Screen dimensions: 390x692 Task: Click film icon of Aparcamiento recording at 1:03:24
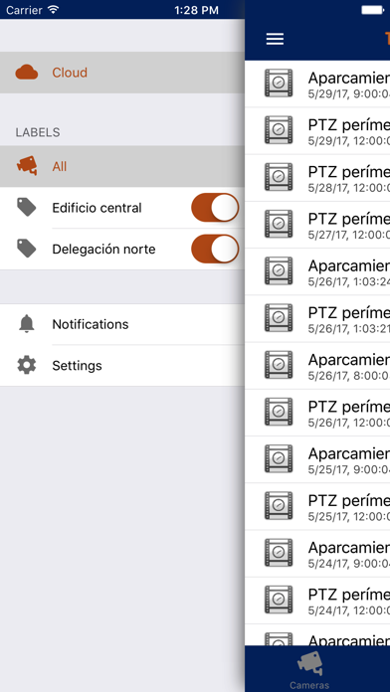279,271
